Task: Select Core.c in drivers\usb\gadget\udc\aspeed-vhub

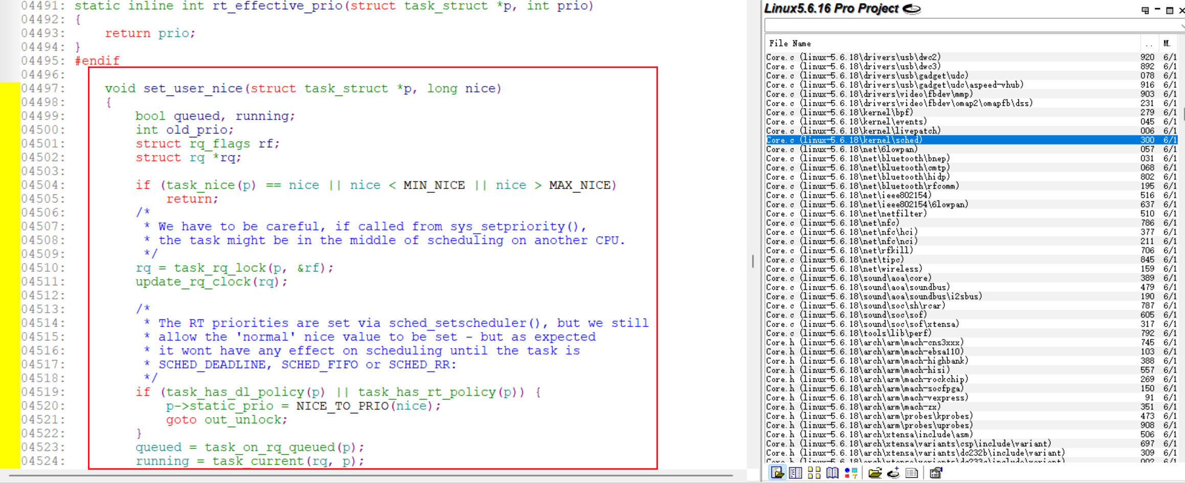Action: [x=971, y=85]
